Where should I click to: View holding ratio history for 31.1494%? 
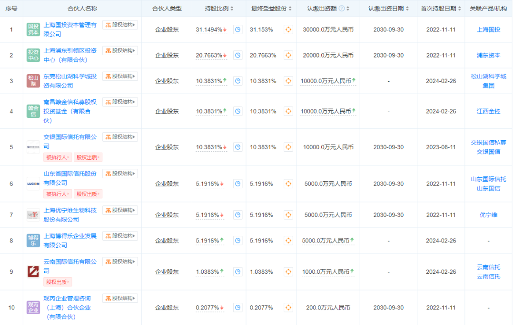click(211, 30)
